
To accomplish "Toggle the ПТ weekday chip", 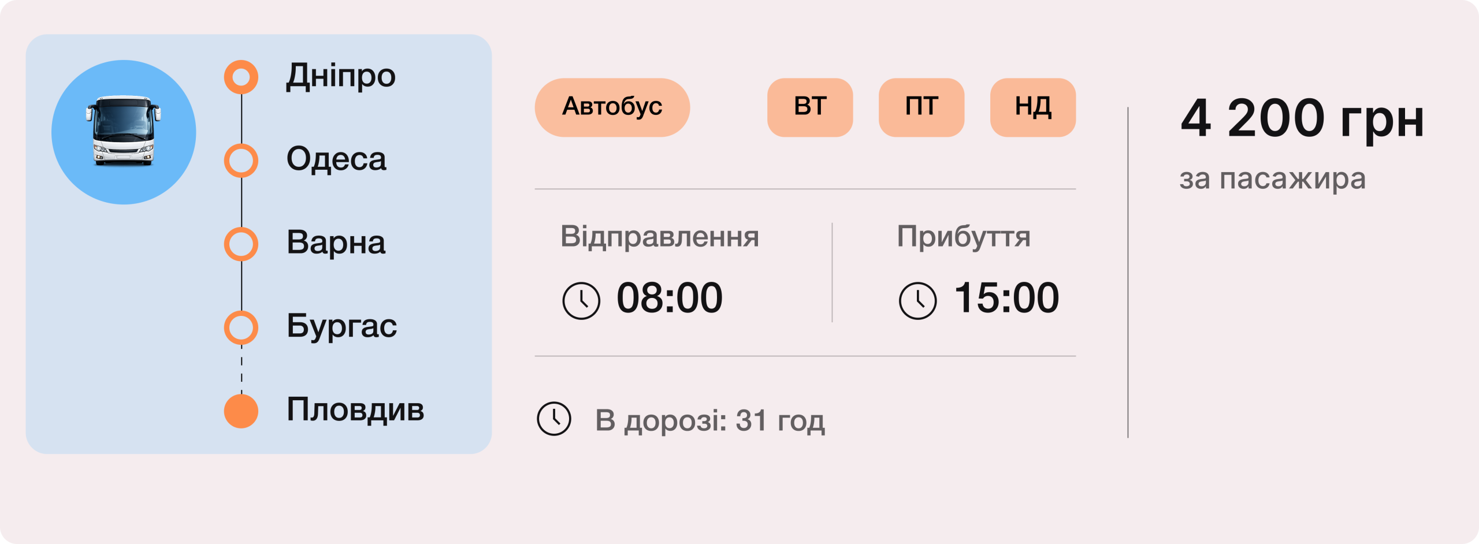I will 921,107.
